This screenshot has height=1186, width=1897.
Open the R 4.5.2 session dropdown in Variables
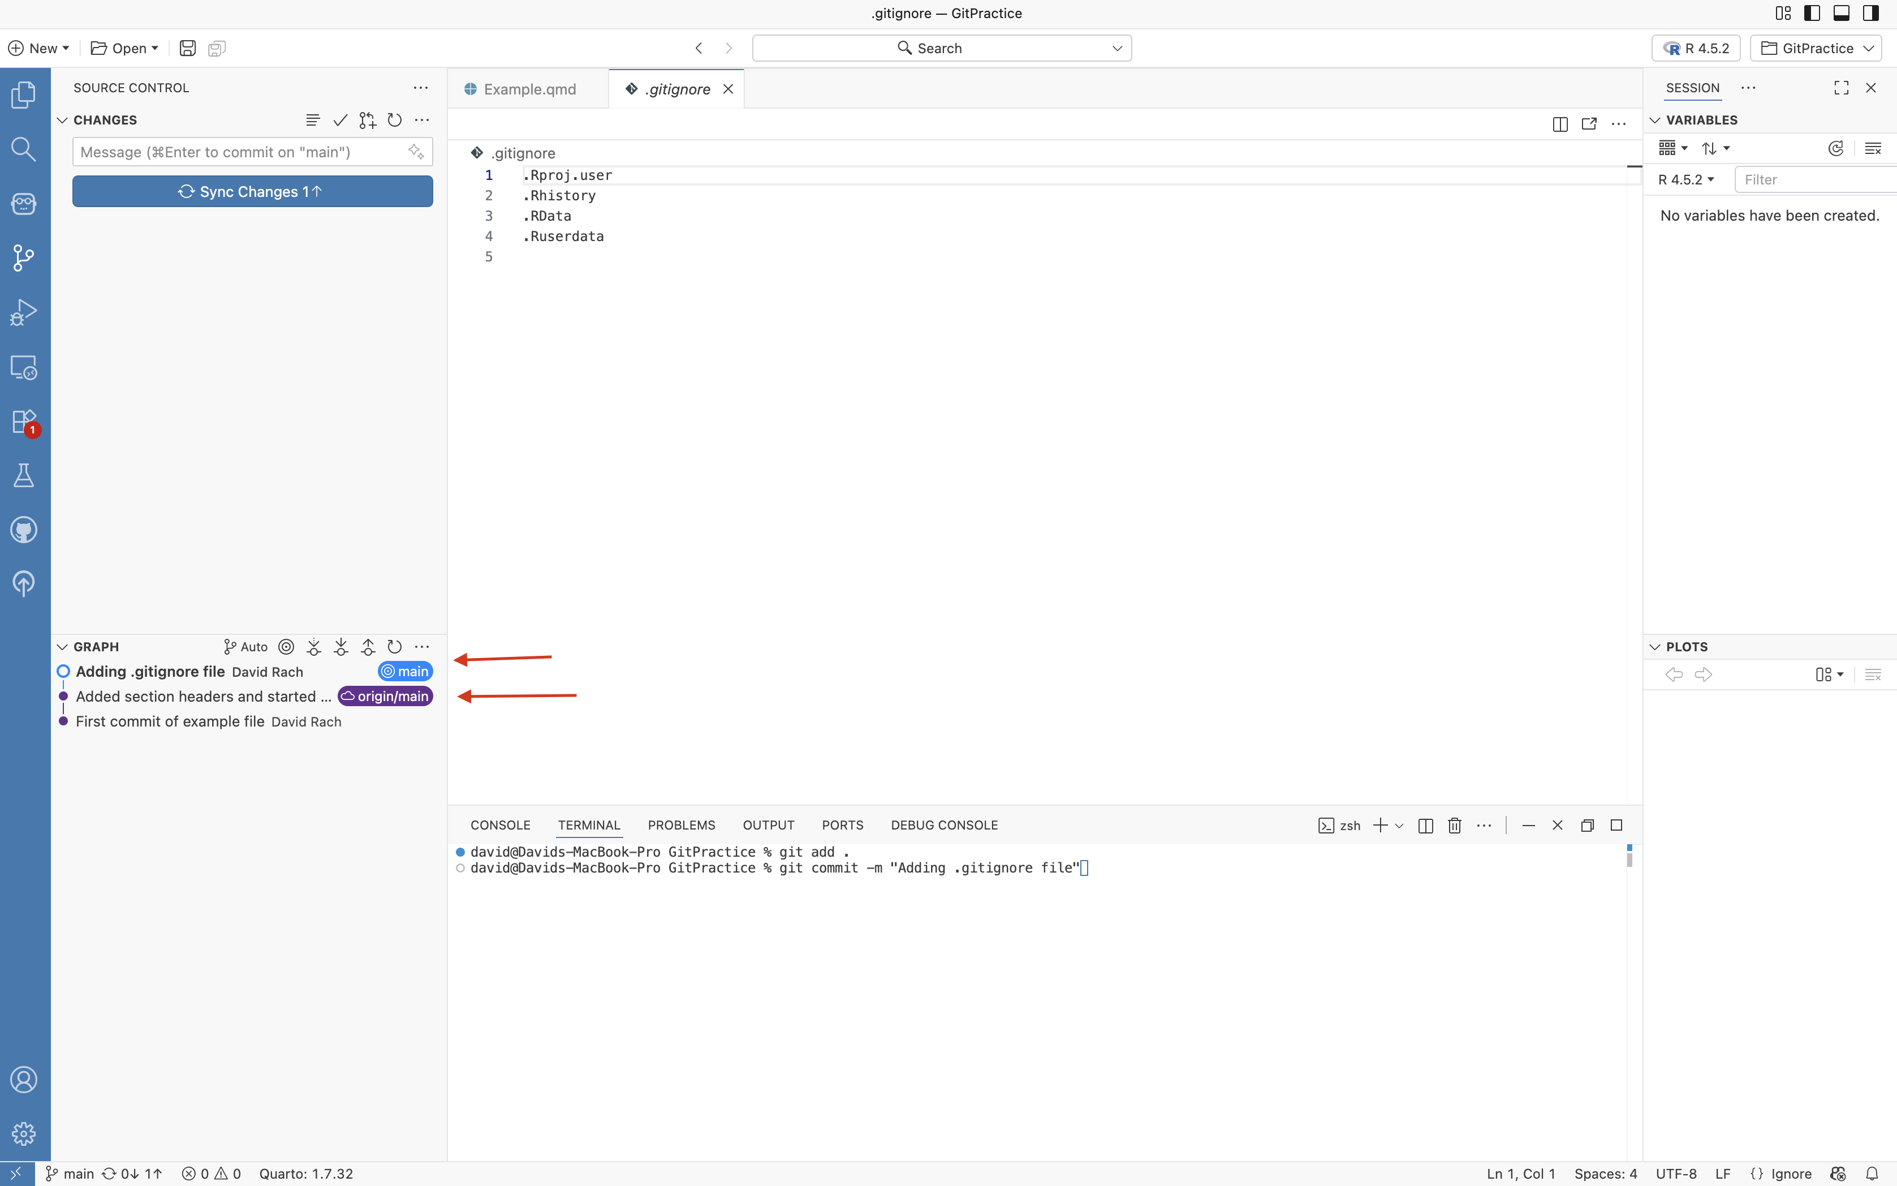1685,179
